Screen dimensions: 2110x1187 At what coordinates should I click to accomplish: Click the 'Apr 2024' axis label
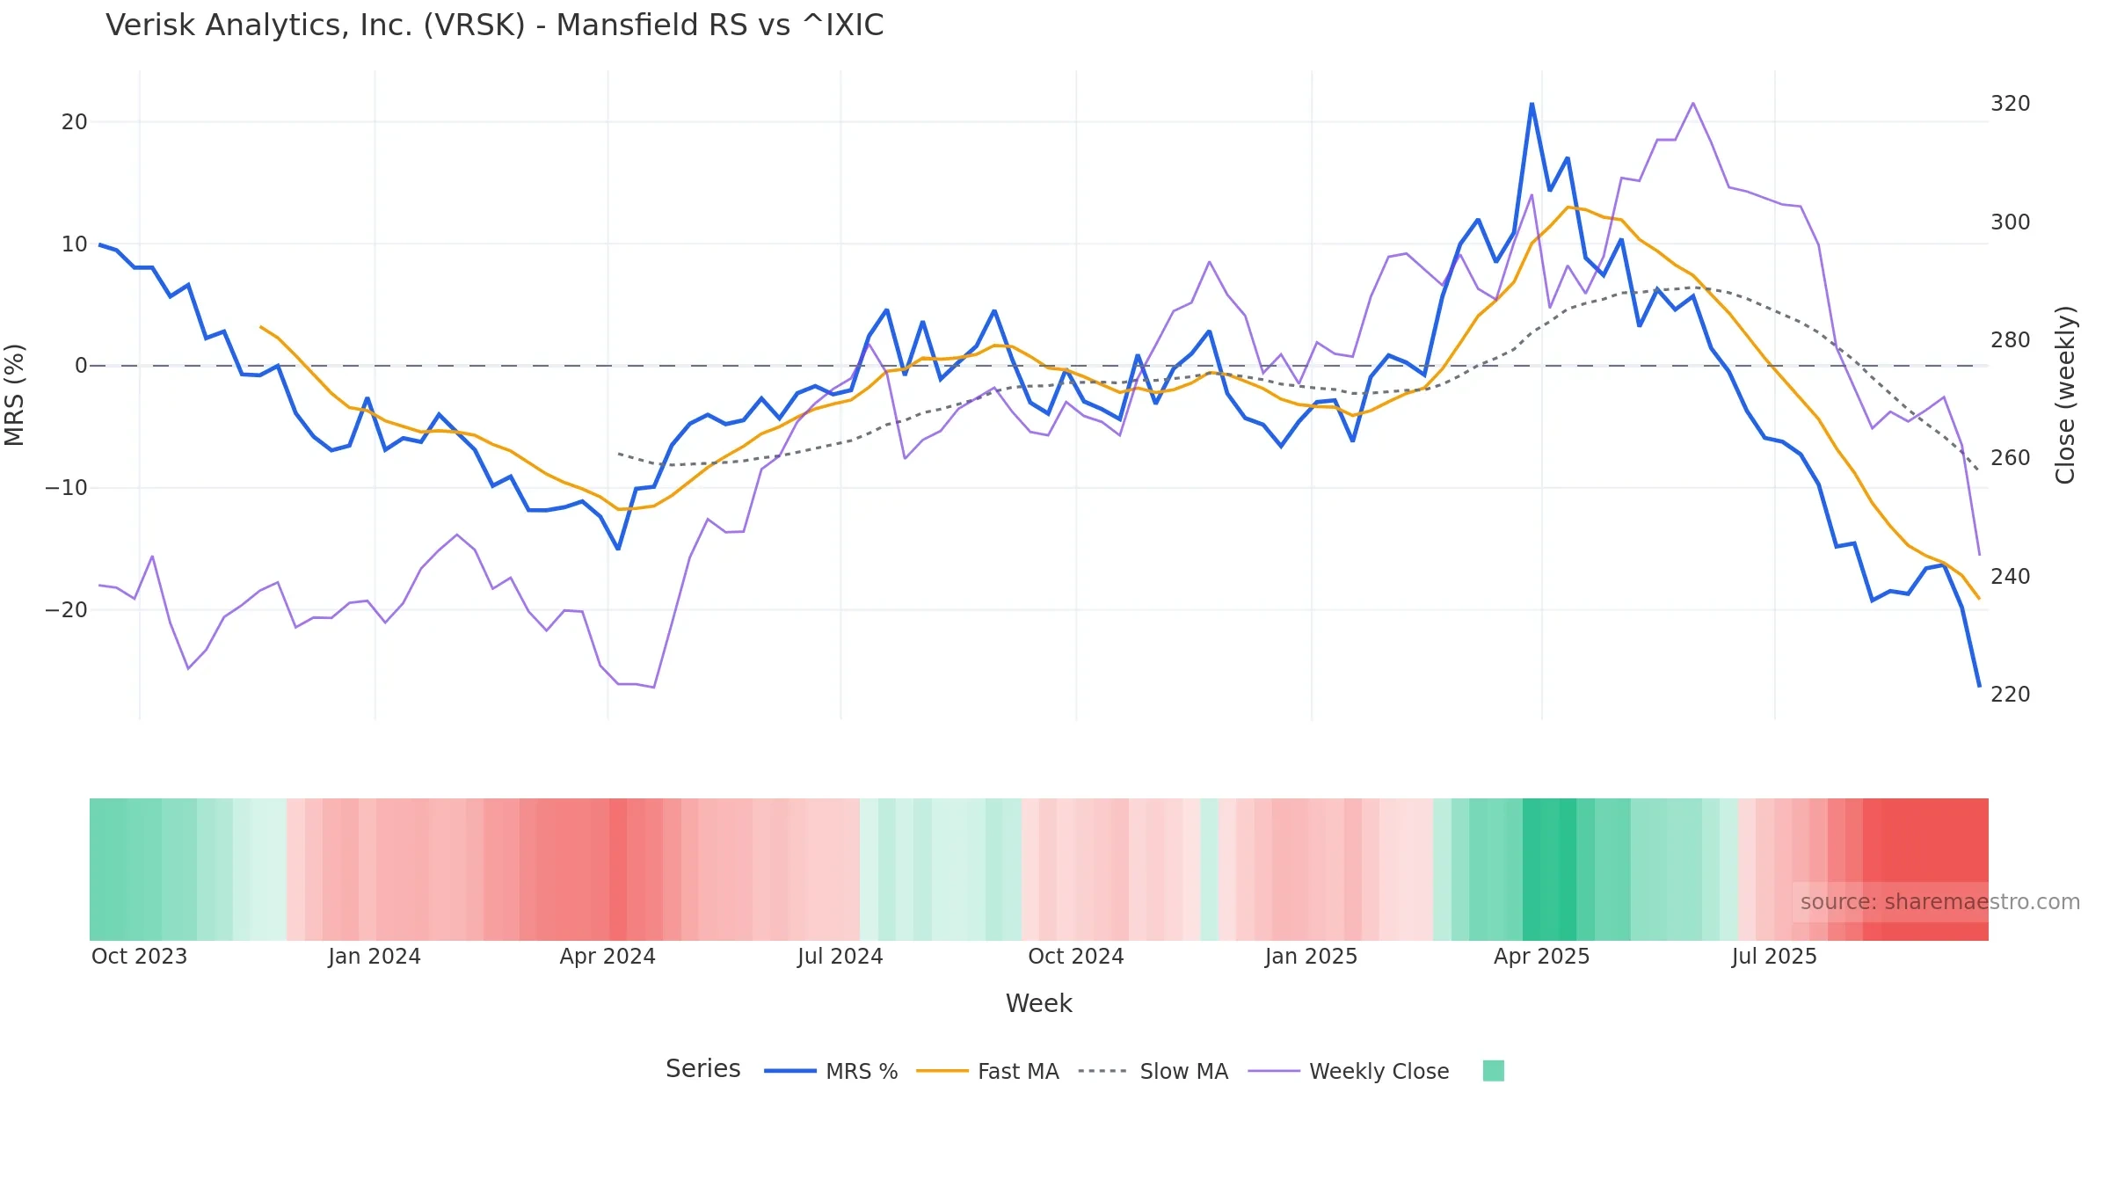point(608,957)
